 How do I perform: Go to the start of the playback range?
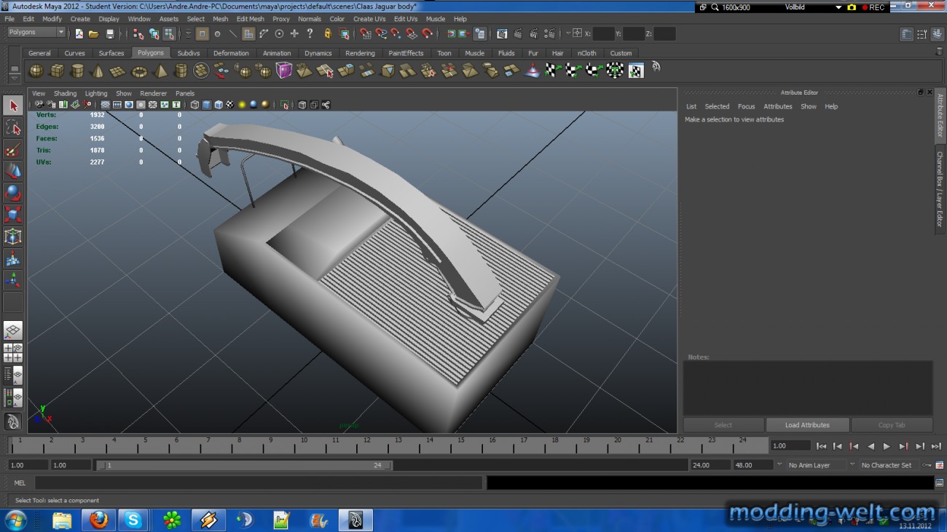(821, 446)
